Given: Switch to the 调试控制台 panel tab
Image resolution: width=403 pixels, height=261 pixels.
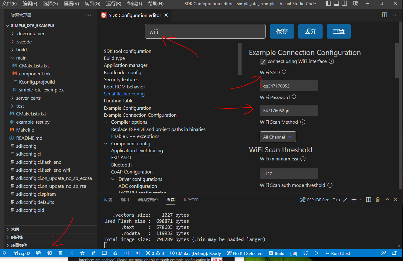Looking at the screenshot, I should (x=148, y=200).
